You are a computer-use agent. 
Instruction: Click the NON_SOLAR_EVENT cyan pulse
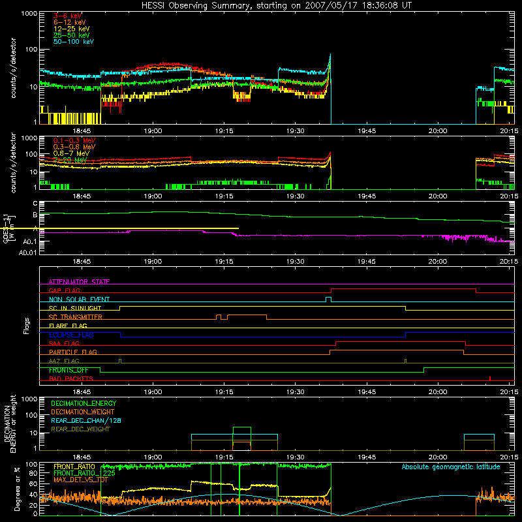point(328,299)
